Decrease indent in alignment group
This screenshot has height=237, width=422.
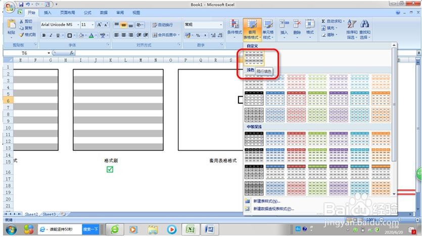pos(139,35)
